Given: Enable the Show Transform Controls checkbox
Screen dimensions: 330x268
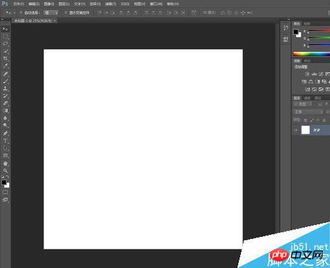Looking at the screenshot, I should point(66,13).
